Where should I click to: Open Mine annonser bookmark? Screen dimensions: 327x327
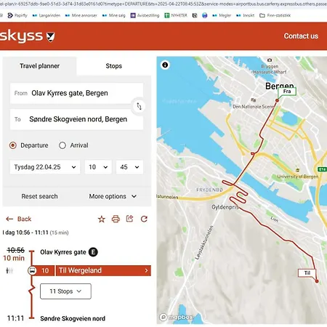[x=81, y=15]
